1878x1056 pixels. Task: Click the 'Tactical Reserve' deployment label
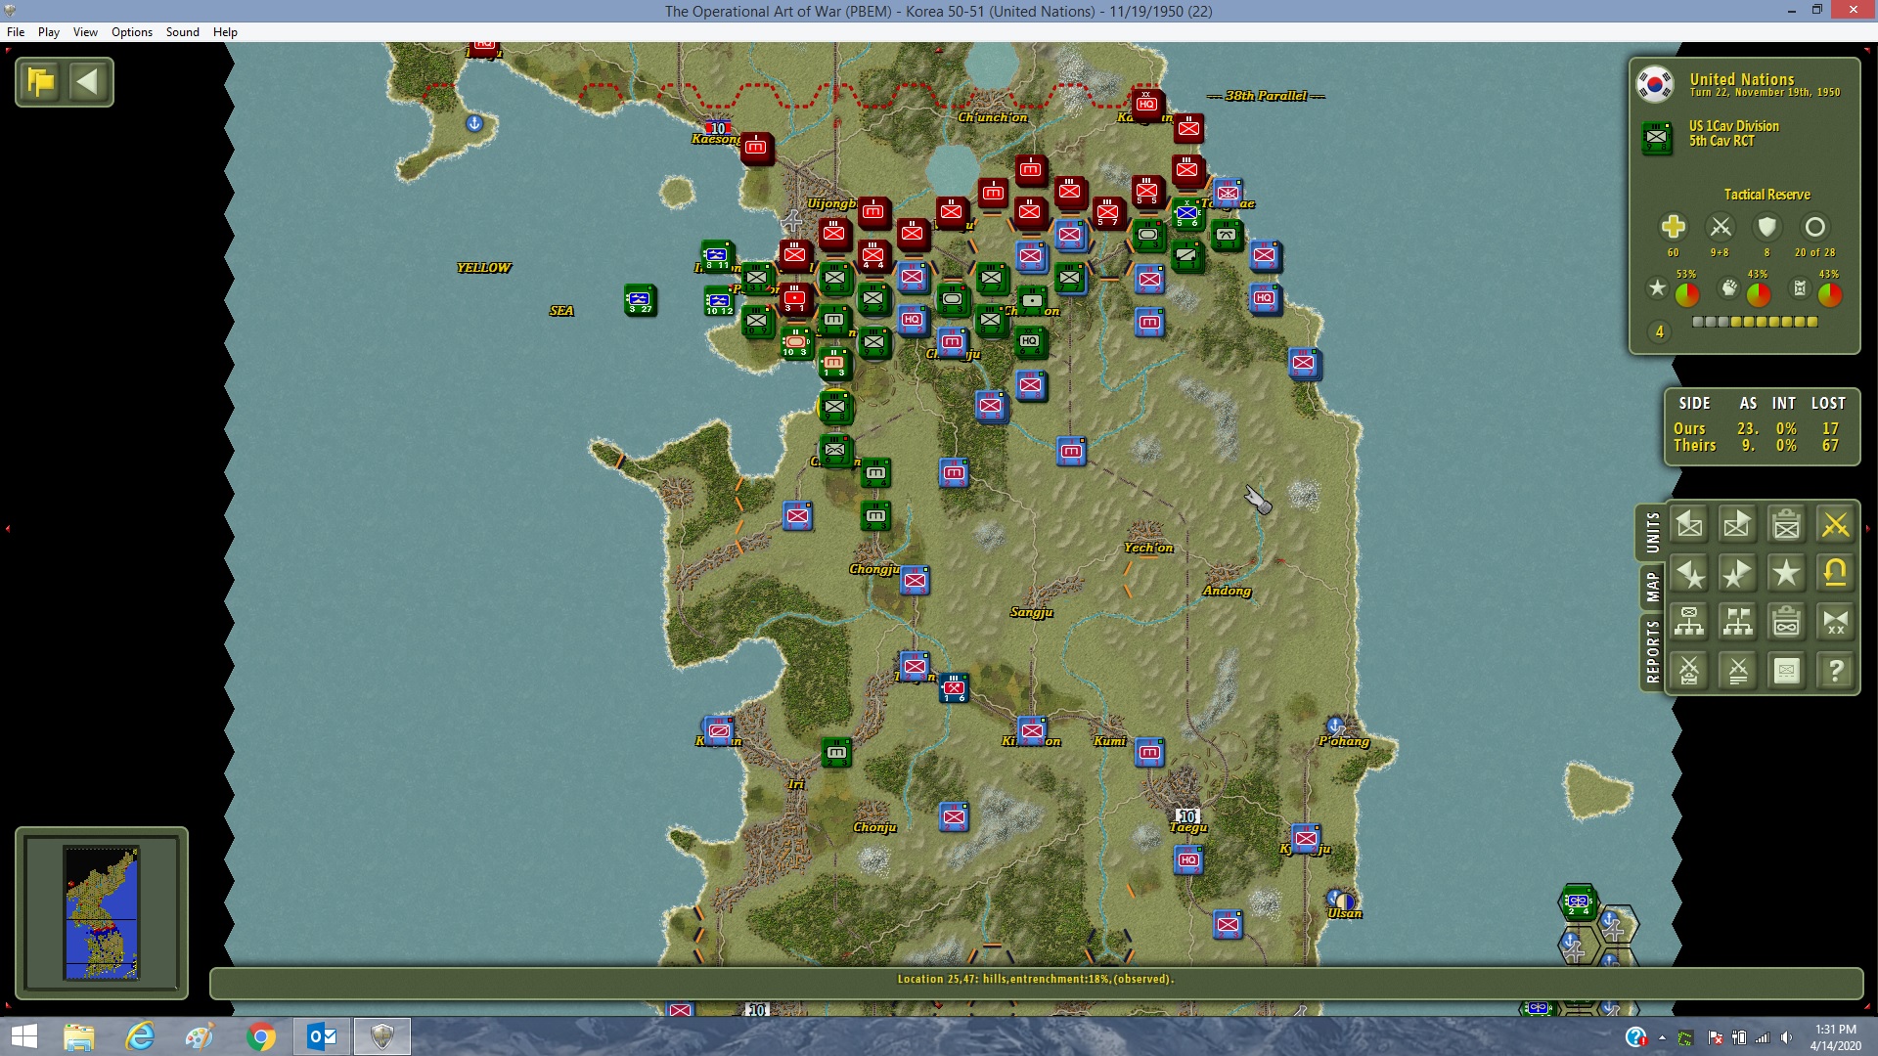[1766, 195]
